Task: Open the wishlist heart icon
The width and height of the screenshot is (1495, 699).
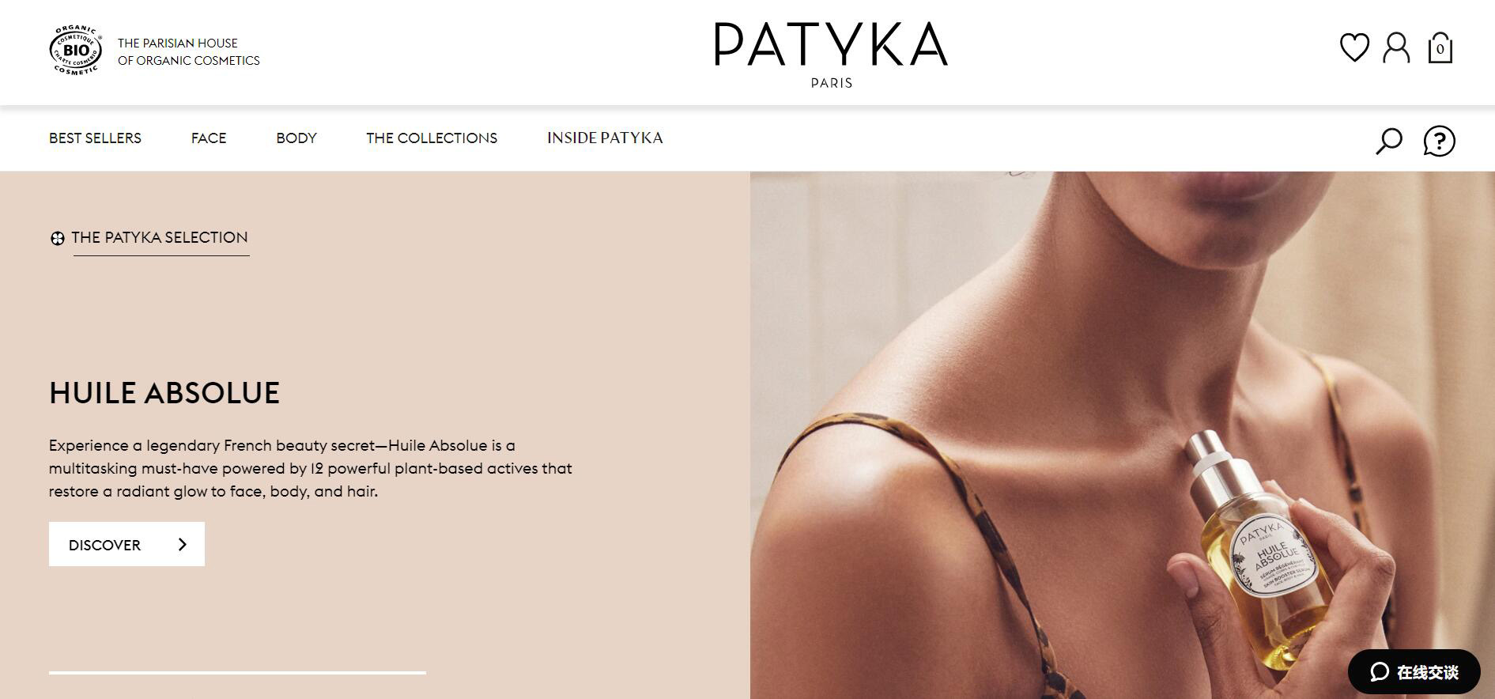Action: [1354, 47]
